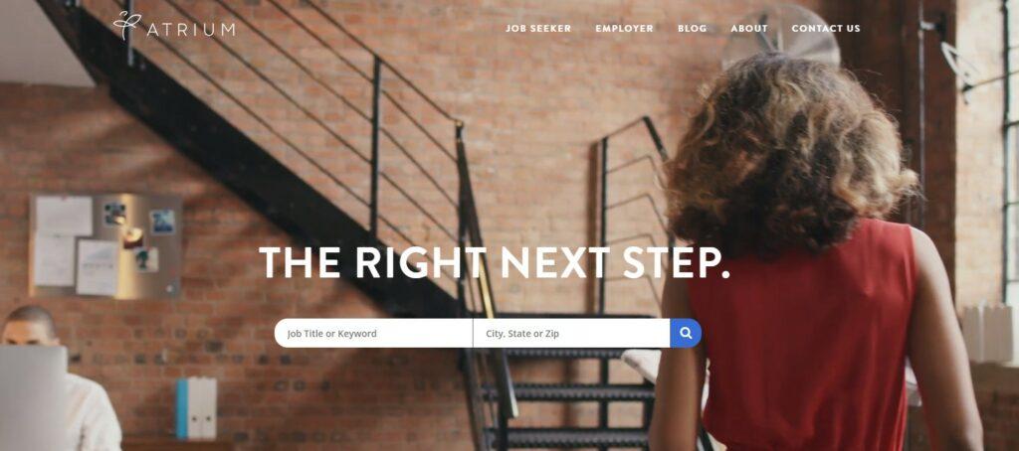
Task: Click the round fan on the wall
Action: pos(781,36)
